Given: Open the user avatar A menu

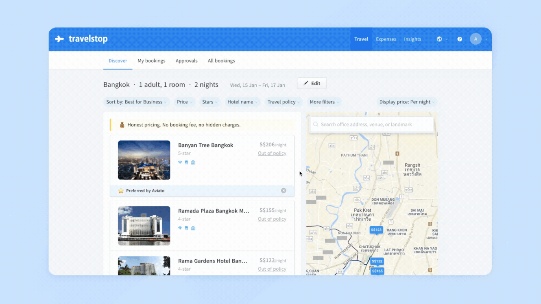Looking at the screenshot, I should coord(476,39).
